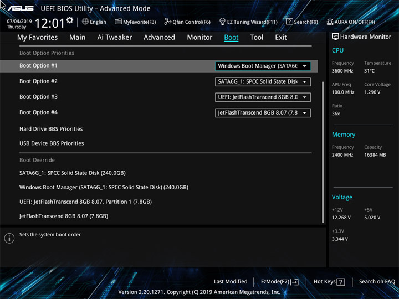399x299 pixels.
Task: Open Hard Drive BBS Priorities
Action: pyautogui.click(x=51, y=129)
